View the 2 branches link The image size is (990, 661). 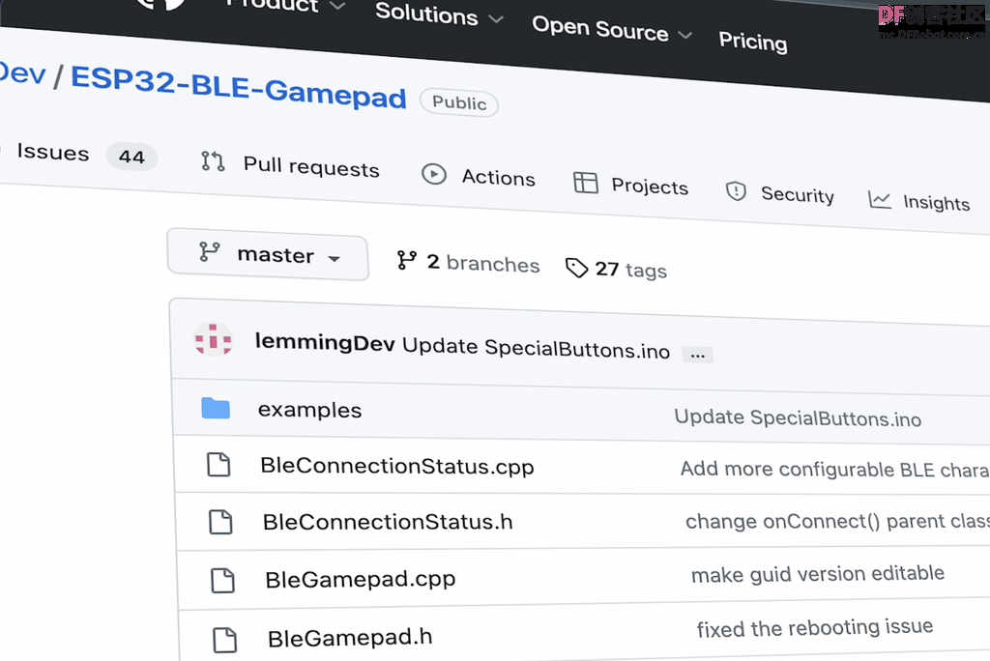pos(483,263)
